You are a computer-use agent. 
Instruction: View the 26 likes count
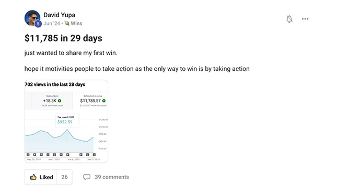pyautogui.click(x=64, y=177)
